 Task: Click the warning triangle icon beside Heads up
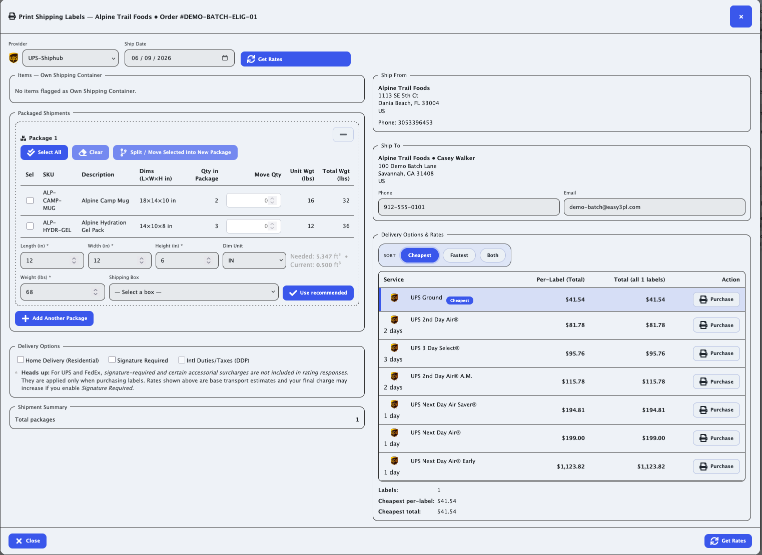[17, 372]
